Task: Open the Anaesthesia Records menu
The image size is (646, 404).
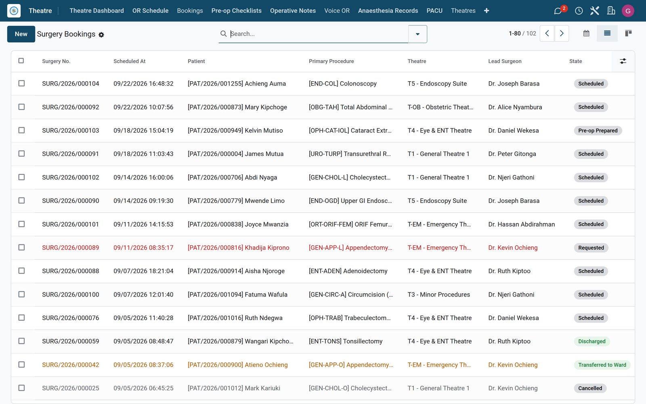Action: 388,11
